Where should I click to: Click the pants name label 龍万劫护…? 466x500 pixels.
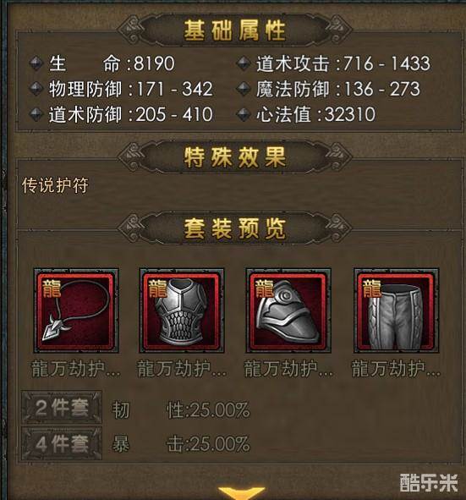click(x=396, y=369)
